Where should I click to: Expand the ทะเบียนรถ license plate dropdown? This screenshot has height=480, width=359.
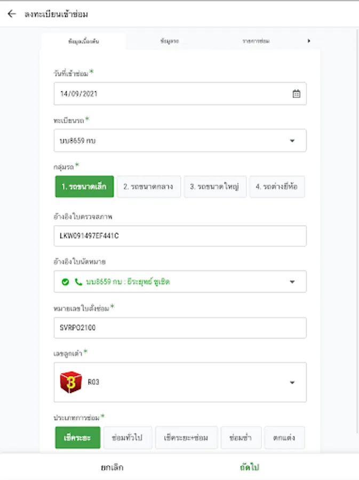pyautogui.click(x=292, y=141)
